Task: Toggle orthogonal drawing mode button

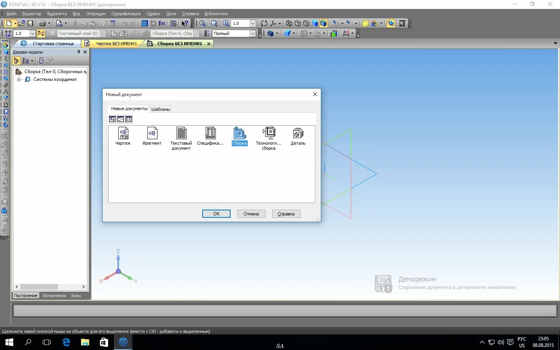Action: (x=41, y=33)
